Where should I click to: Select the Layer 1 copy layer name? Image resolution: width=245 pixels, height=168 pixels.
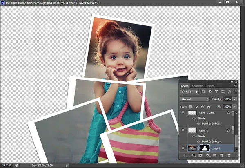pyautogui.click(x=207, y=113)
